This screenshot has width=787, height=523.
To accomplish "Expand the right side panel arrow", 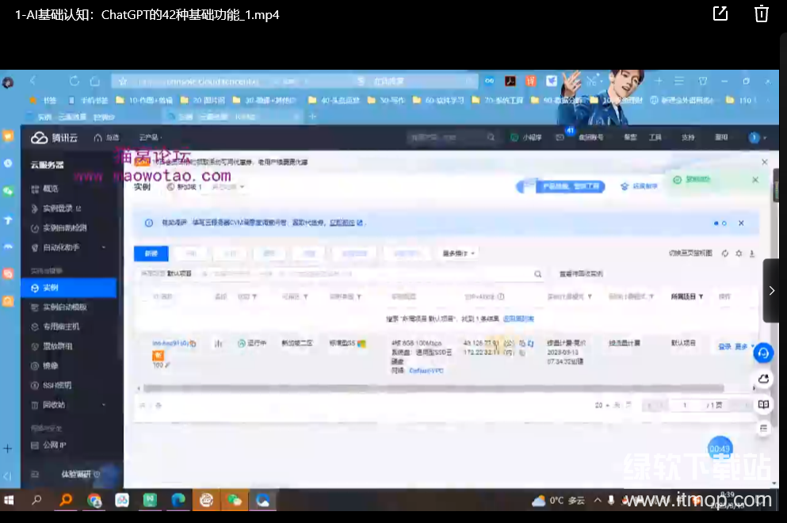I will pyautogui.click(x=771, y=291).
